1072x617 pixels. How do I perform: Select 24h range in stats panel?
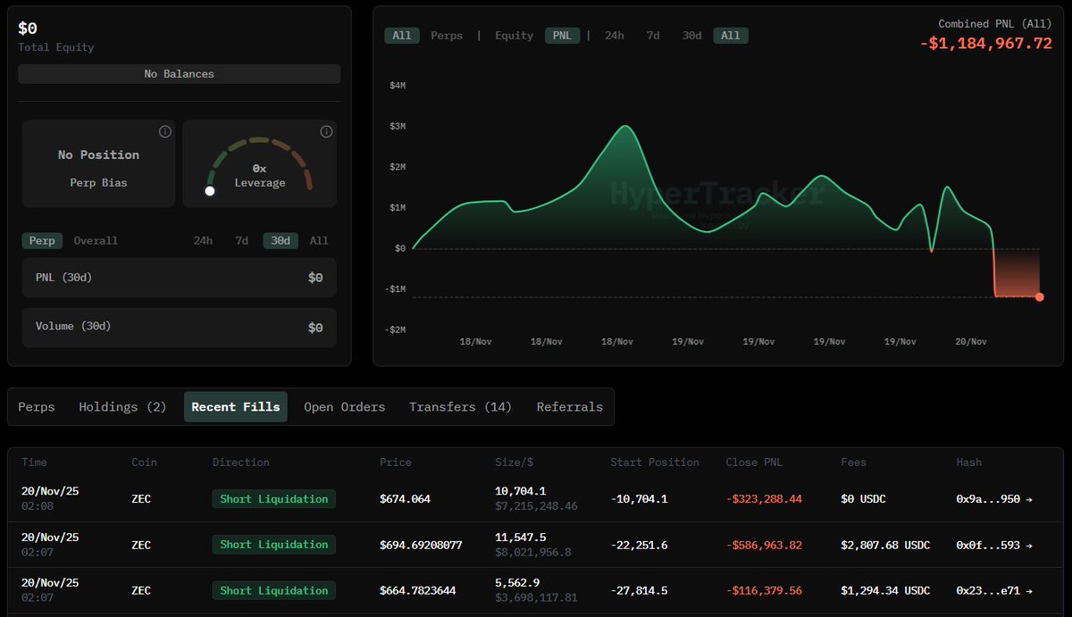203,240
